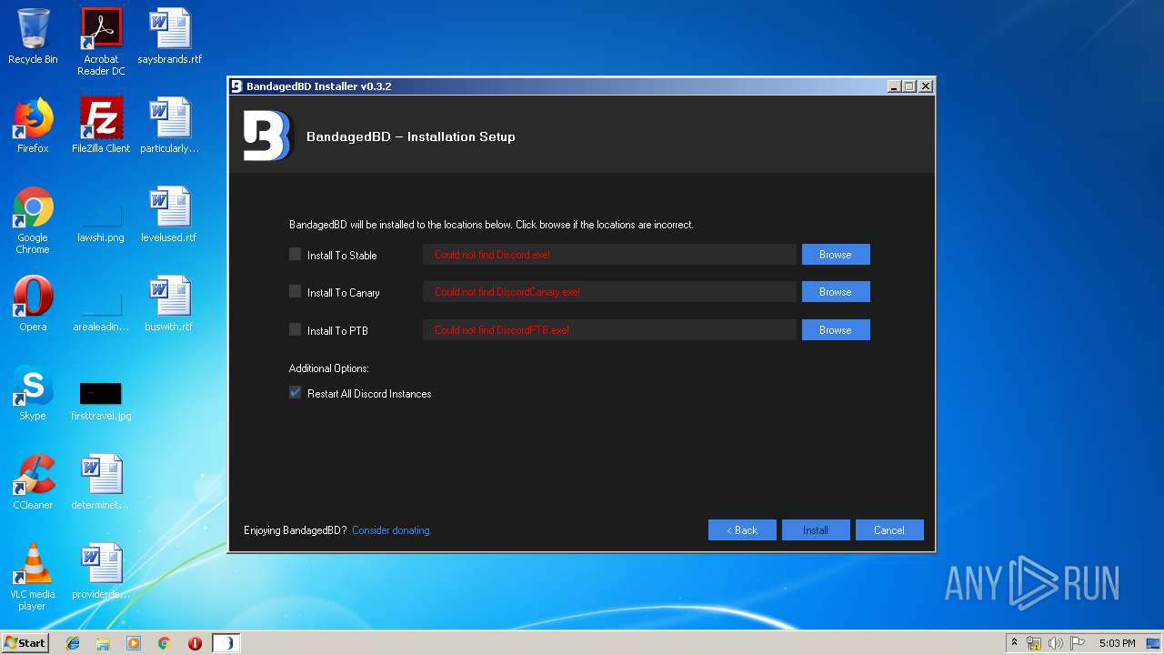This screenshot has width=1164, height=655.
Task: Check the Install To PTB checkbox
Action: 295,330
